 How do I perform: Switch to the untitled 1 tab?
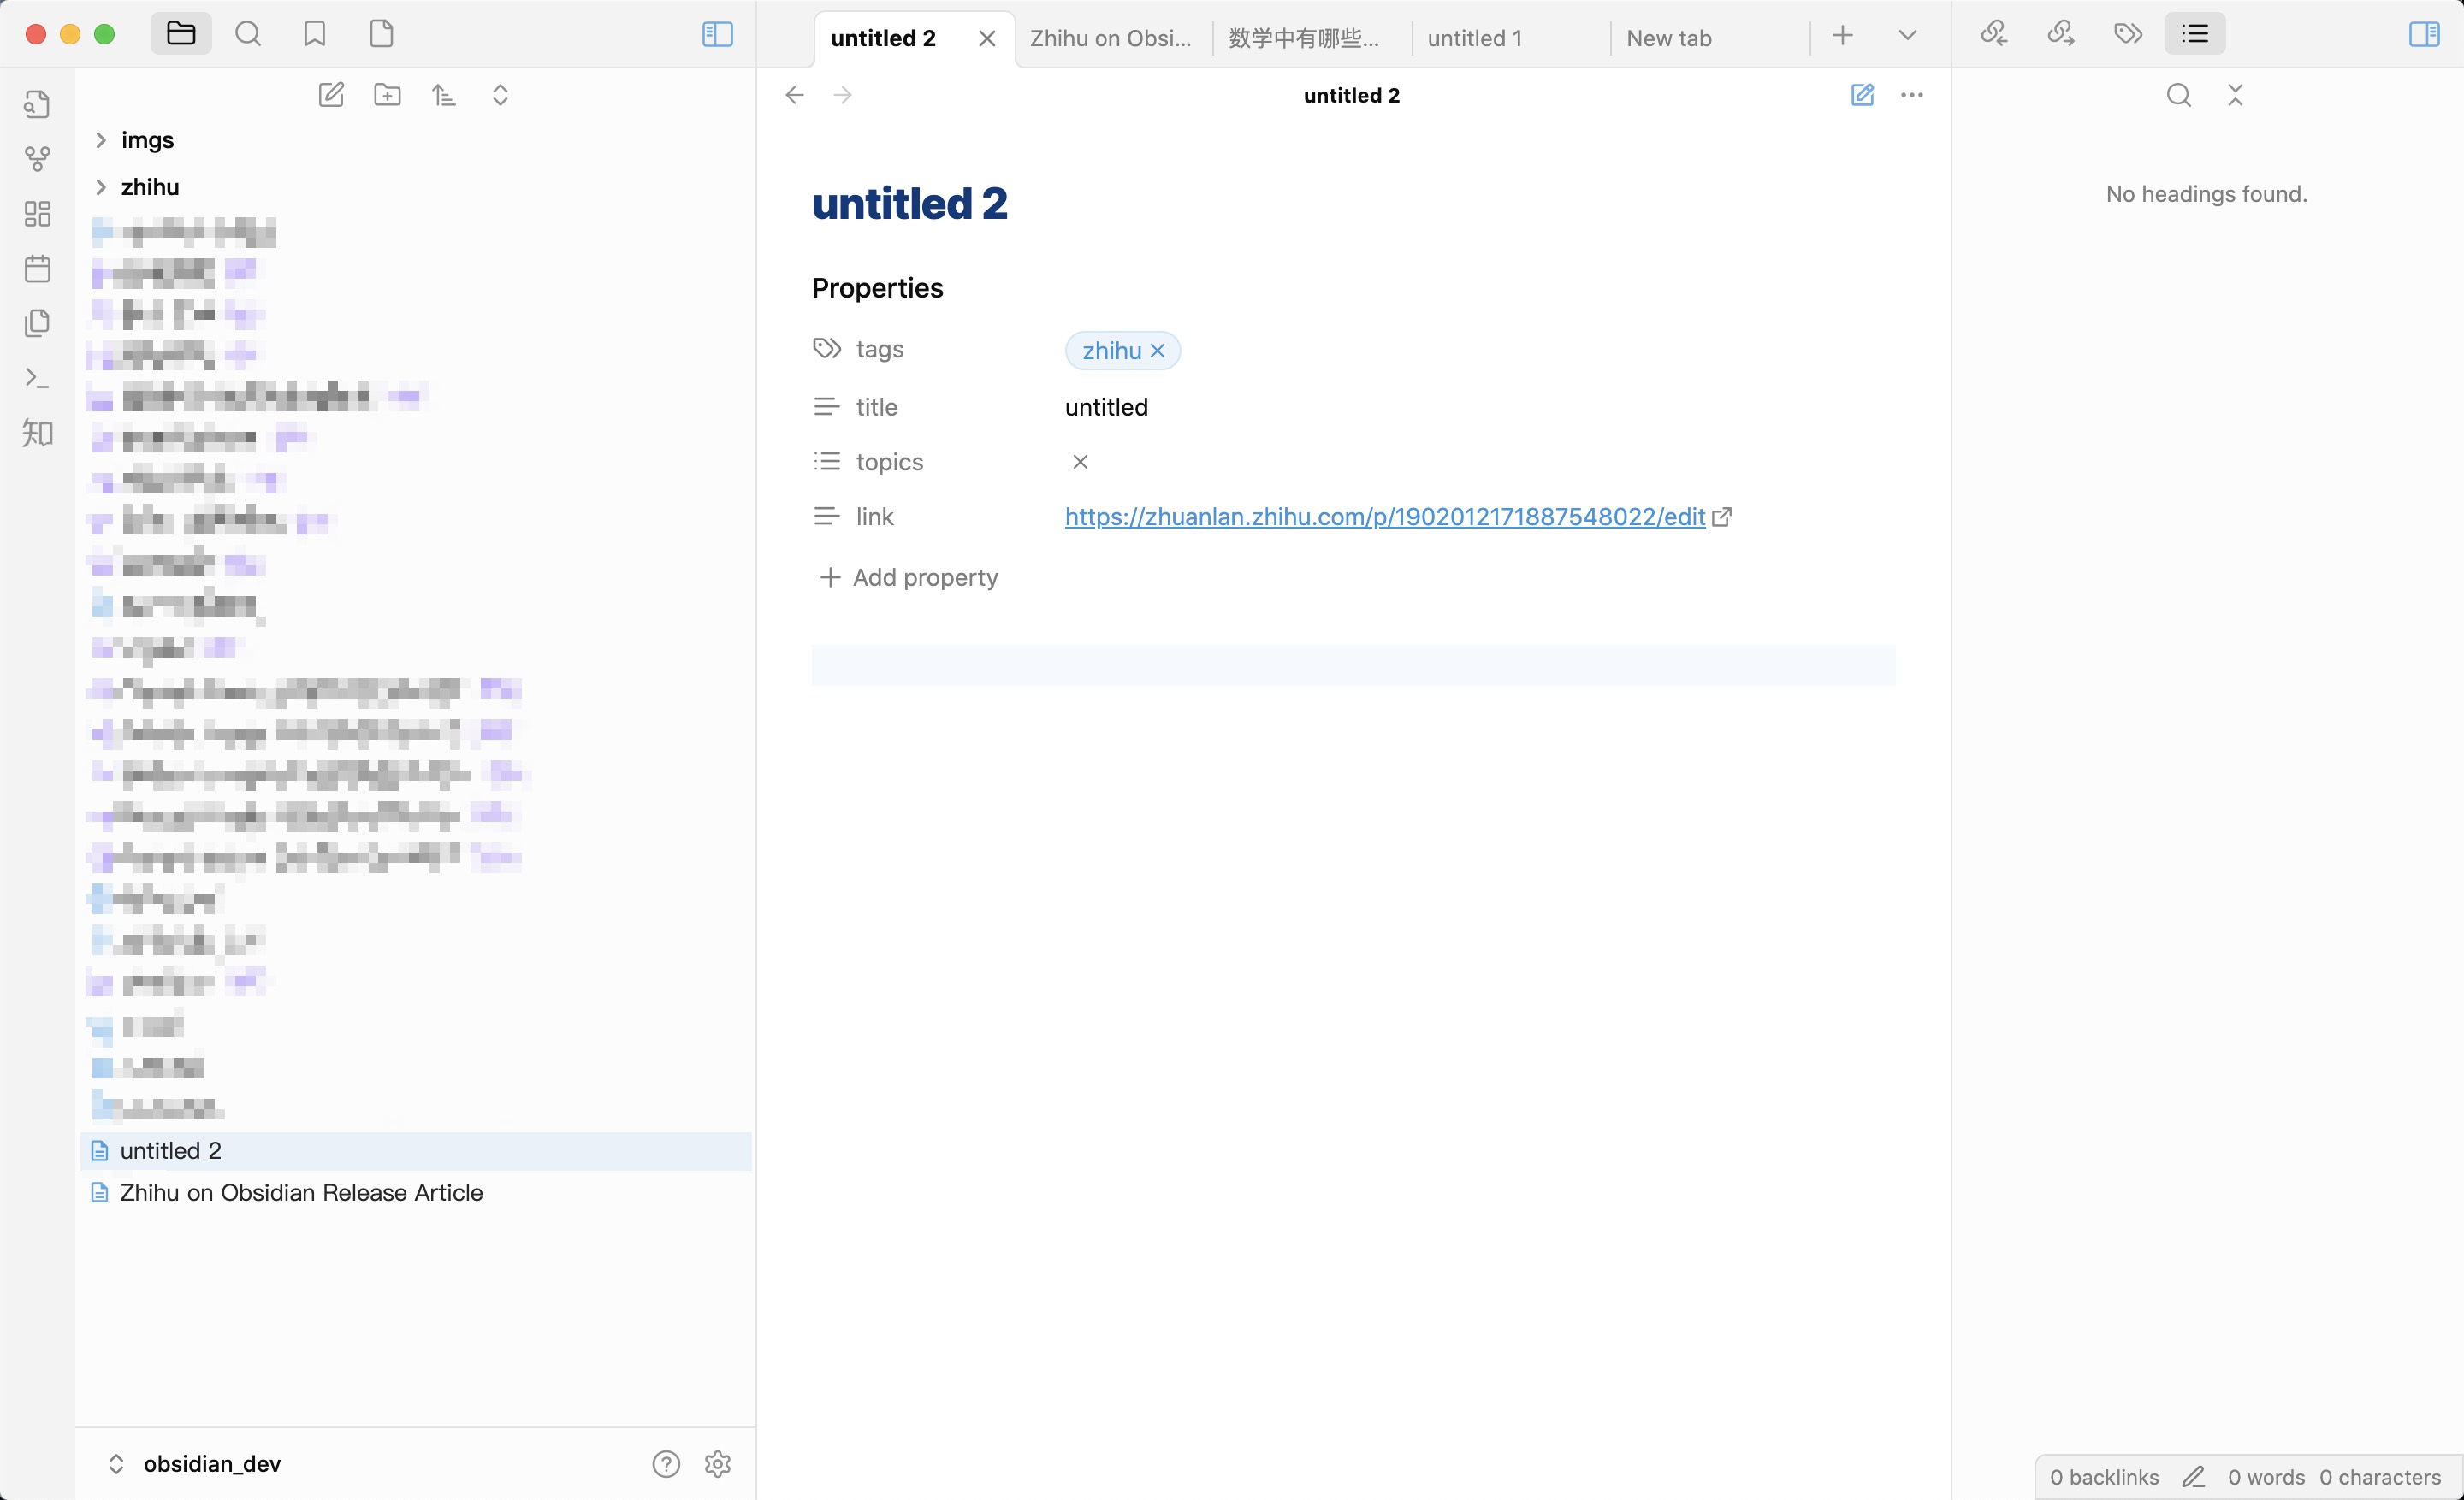point(1475,38)
